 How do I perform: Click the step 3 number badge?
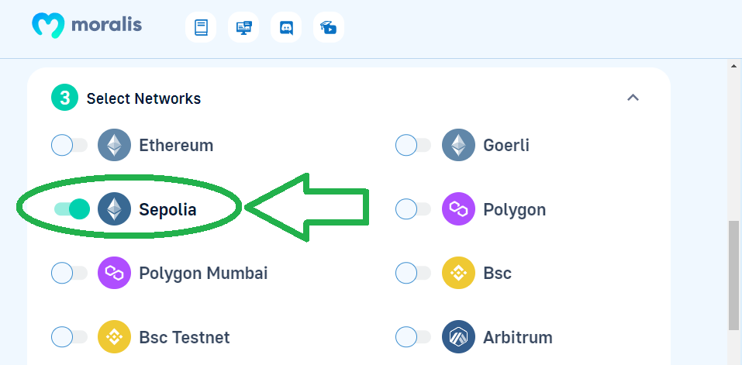64,98
